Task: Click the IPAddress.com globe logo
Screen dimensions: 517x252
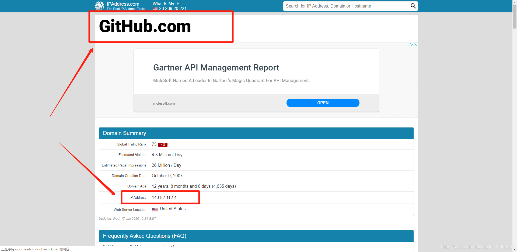Action: tap(99, 6)
